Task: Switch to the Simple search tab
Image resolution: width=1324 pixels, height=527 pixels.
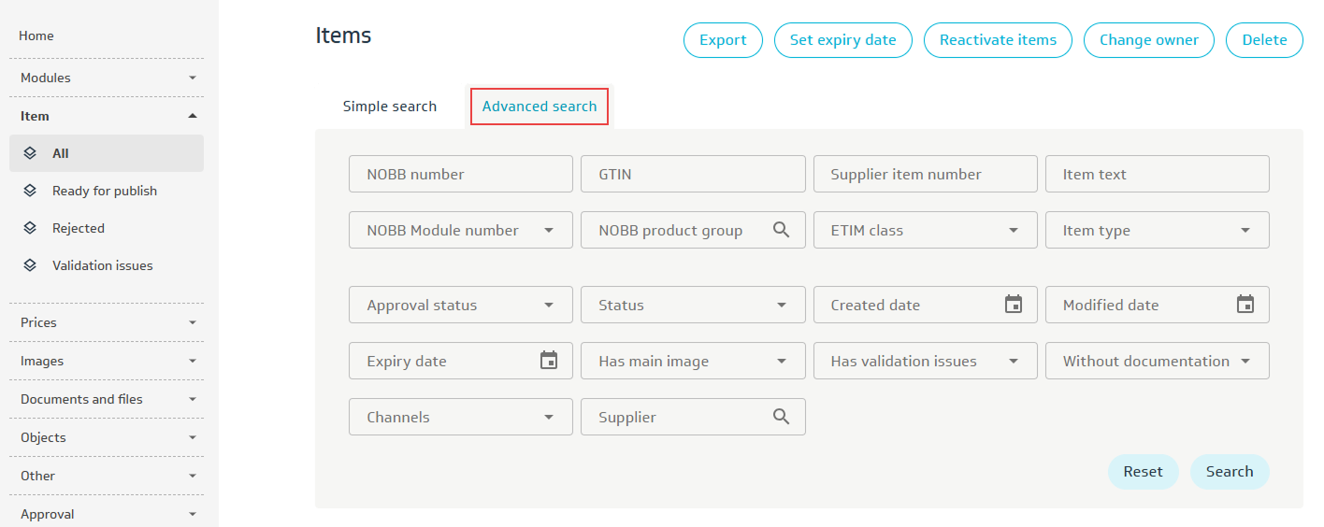Action: [x=389, y=107]
